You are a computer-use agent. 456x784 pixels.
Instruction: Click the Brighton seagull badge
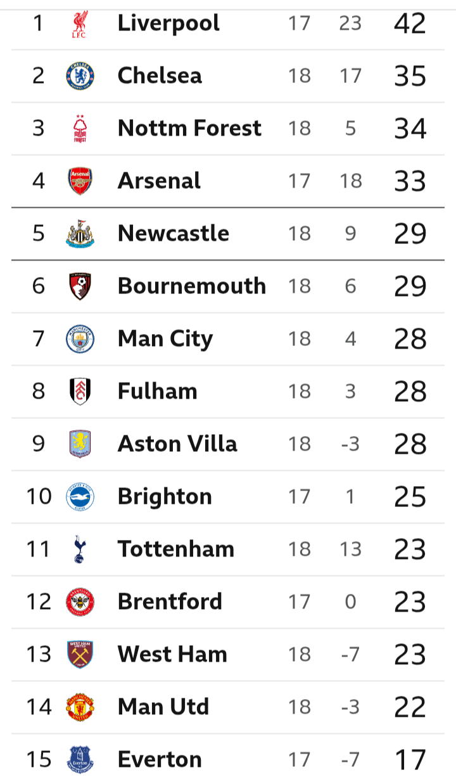pyautogui.click(x=80, y=497)
